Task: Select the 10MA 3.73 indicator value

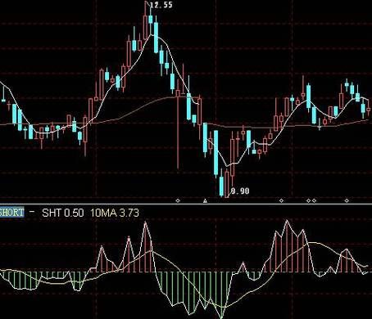Action: [115, 213]
